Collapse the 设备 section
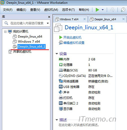 click(57, 54)
